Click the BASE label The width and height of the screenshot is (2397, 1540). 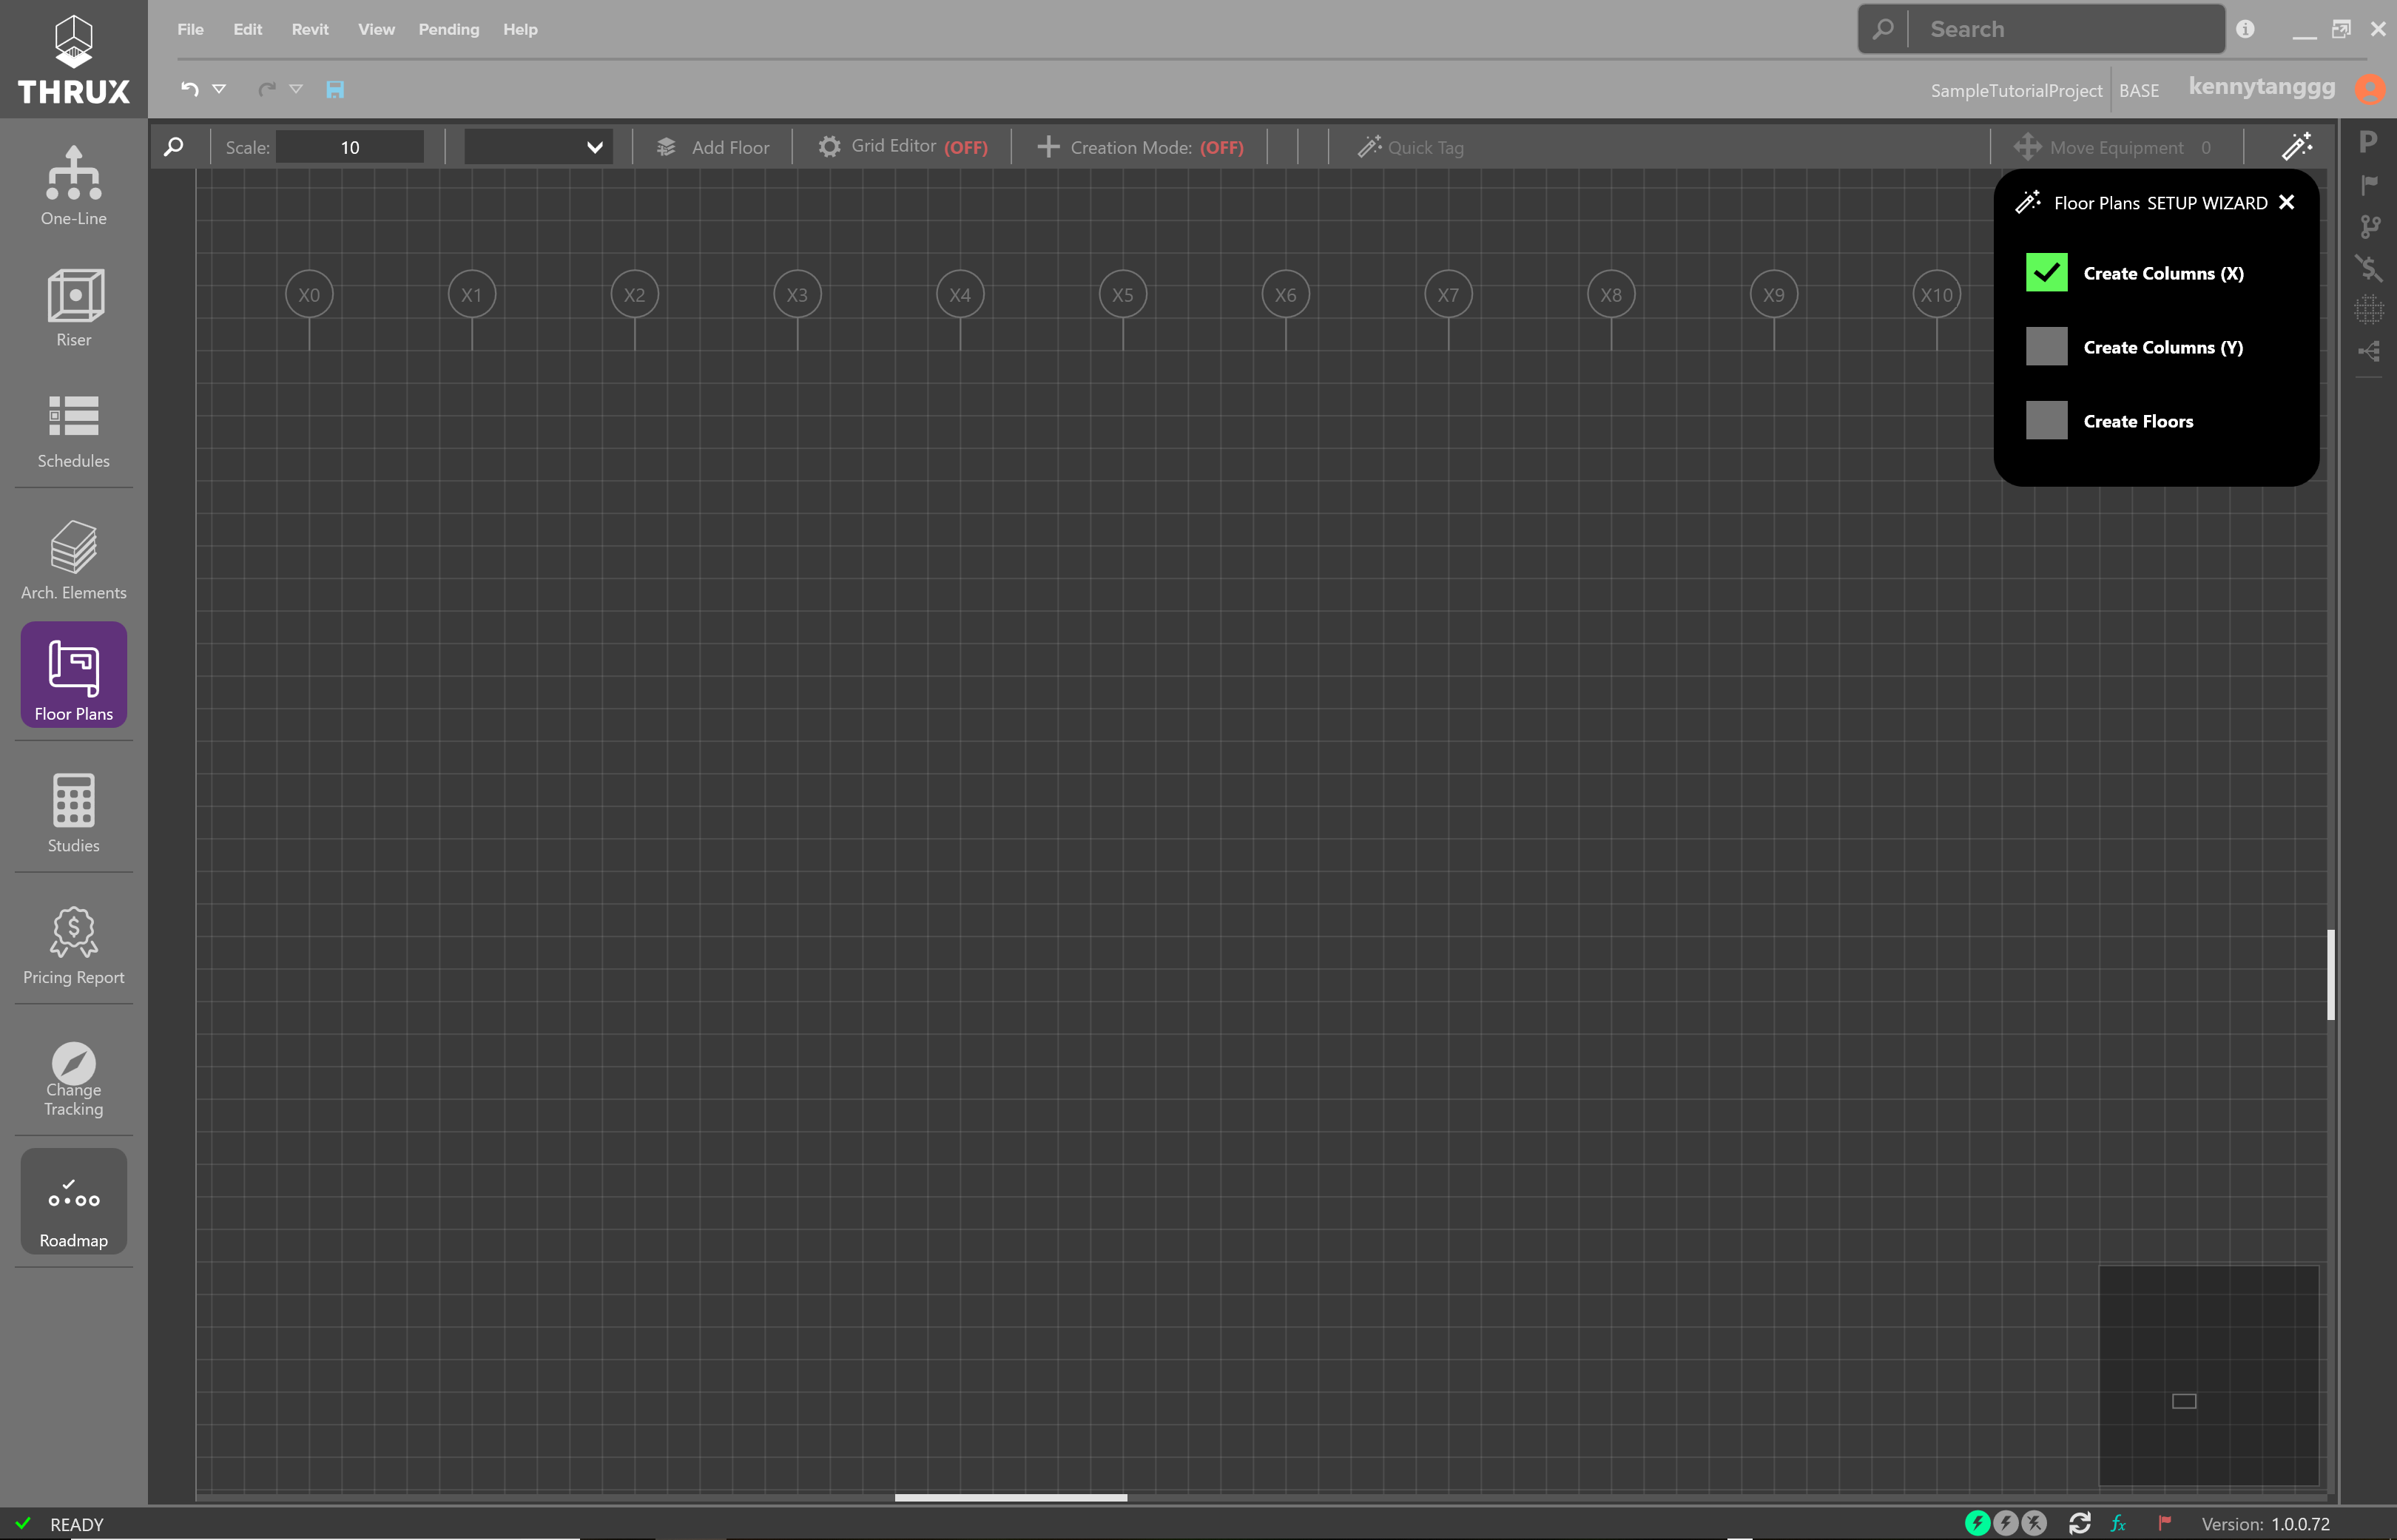pyautogui.click(x=2139, y=90)
